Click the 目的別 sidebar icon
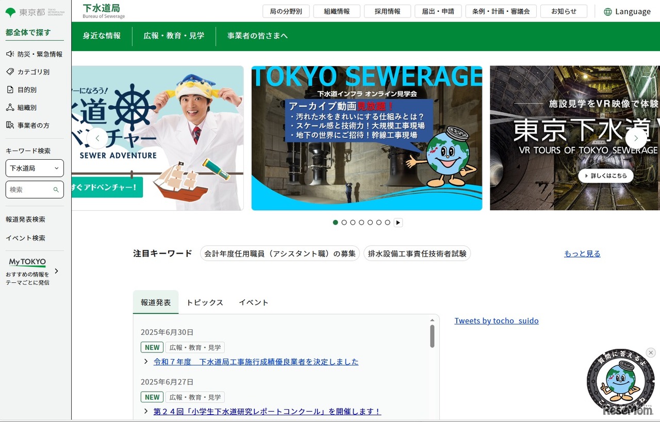This screenshot has height=422, width=660. point(10,90)
